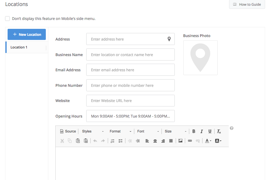Insert a numbered list
This screenshot has width=267, height=180.
(x=112, y=141)
